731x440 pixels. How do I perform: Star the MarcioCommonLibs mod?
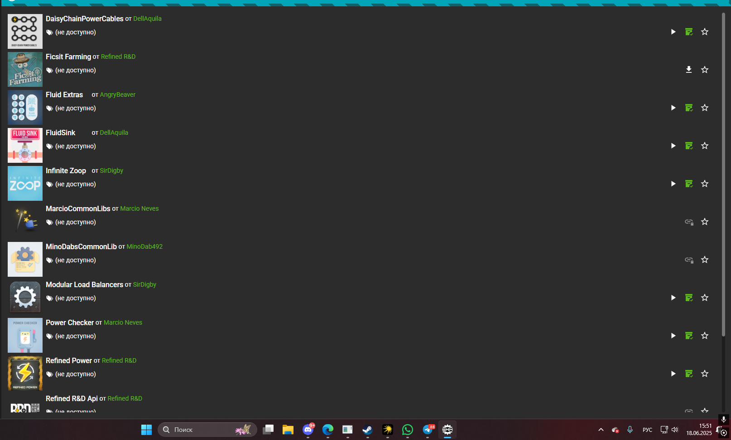pos(705,222)
